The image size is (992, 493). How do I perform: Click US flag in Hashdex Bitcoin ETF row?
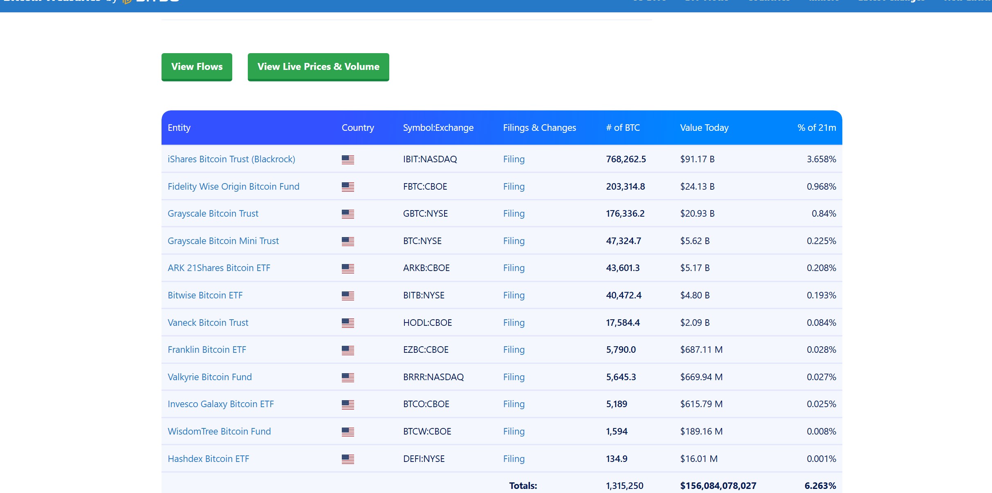(348, 459)
